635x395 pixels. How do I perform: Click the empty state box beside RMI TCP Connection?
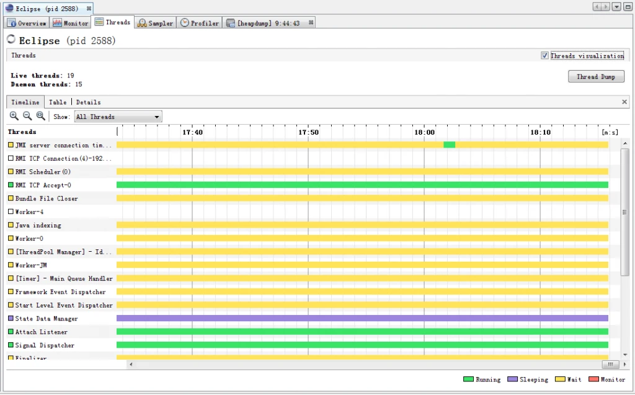point(11,158)
